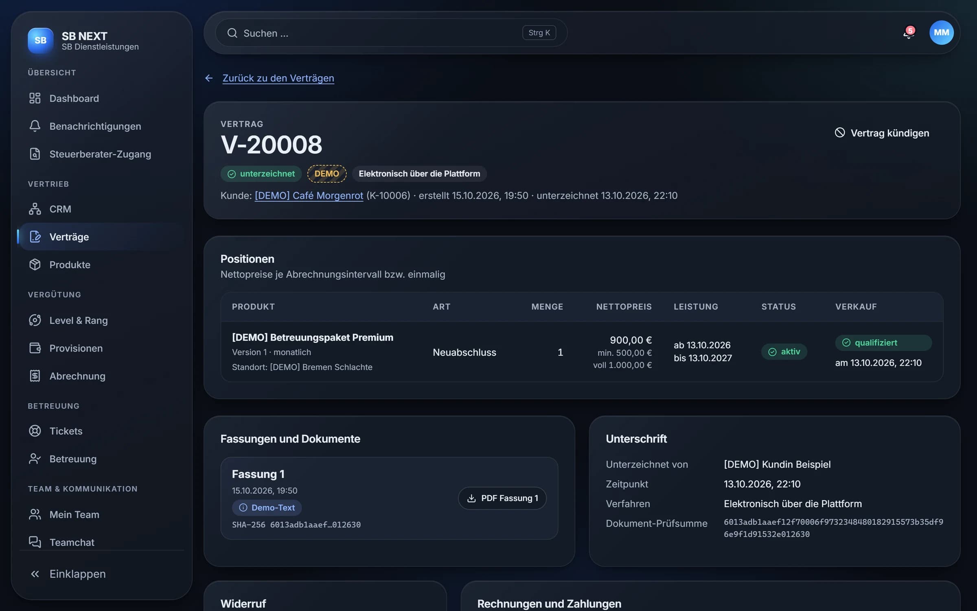Open the Tickets lifebuoy icon
Screen dimensions: 977x611
35,431
